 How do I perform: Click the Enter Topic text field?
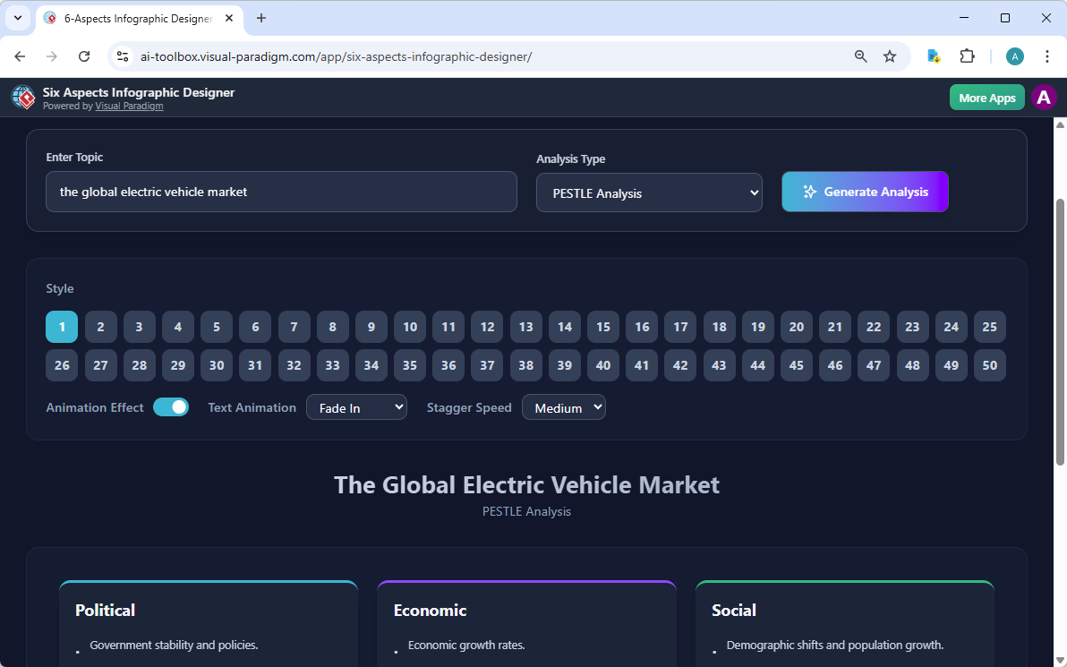tap(281, 192)
